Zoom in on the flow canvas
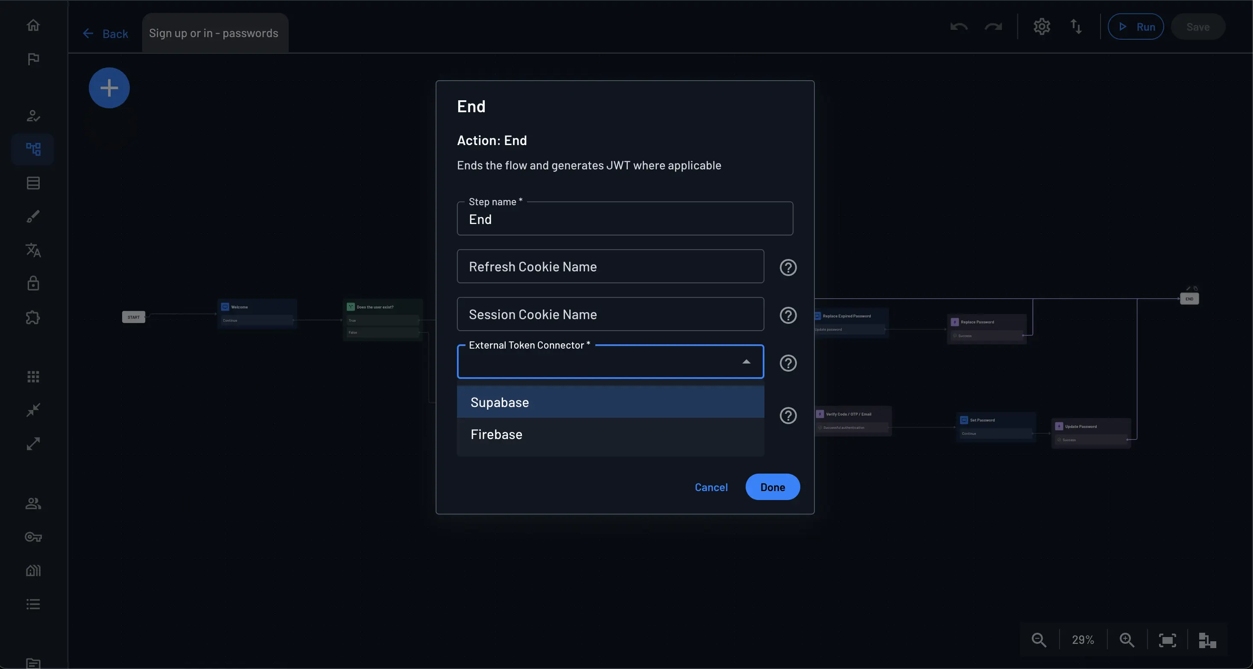Viewport: 1253px width, 669px height. (1126, 640)
